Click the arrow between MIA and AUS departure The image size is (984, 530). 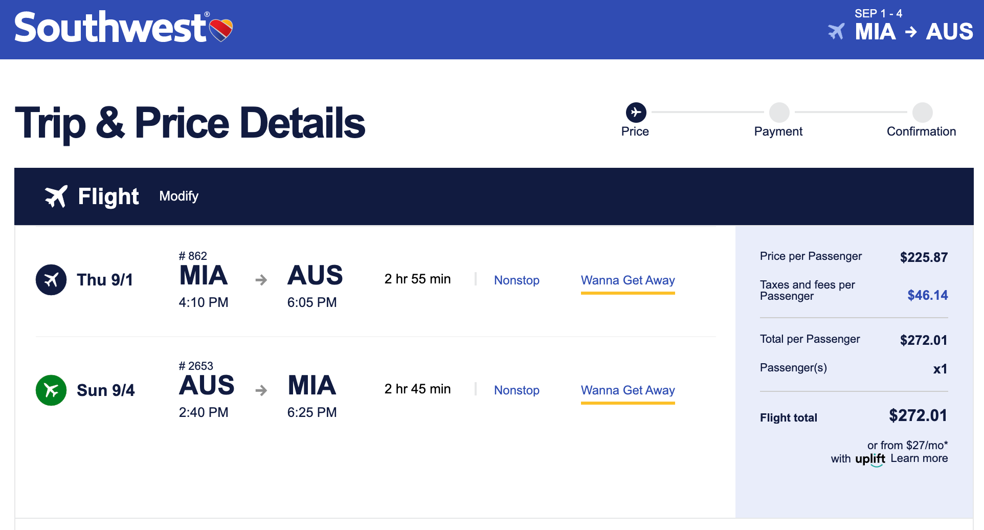point(261,280)
